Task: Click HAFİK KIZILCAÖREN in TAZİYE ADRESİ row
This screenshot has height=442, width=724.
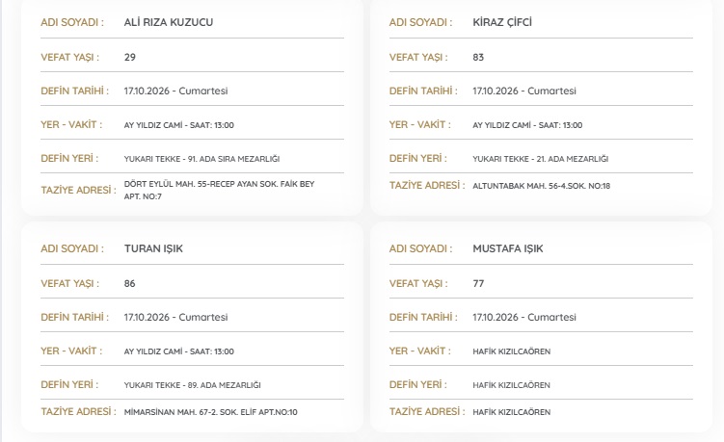Action: click(511, 412)
